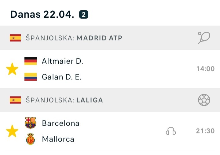This screenshot has width=220, height=155.
Task: Click the Mallorca club crest
Action: pyautogui.click(x=31, y=139)
